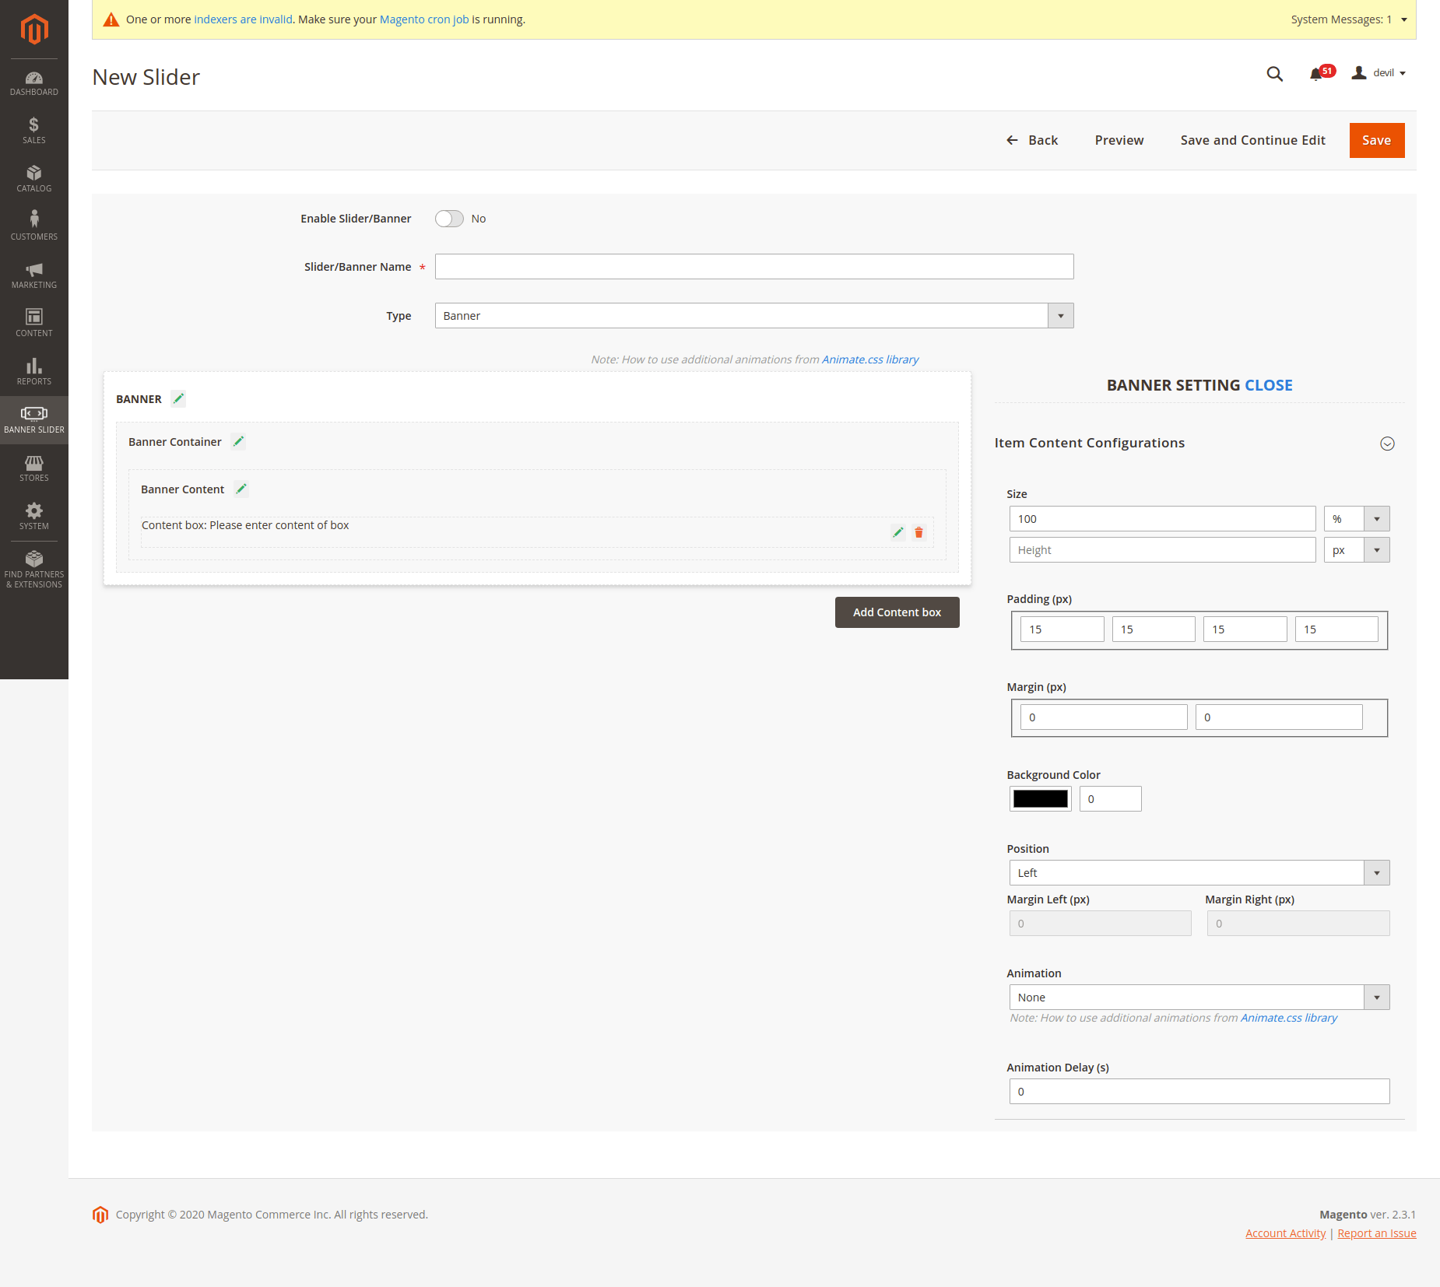The width and height of the screenshot is (1440, 1287).
Task: Open the Dashboard sidebar menu
Action: [x=34, y=83]
